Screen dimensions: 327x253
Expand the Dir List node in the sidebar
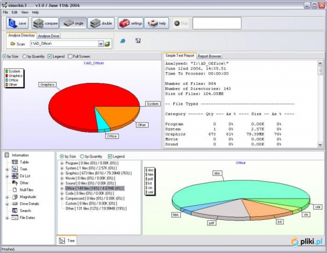tap(7, 176)
